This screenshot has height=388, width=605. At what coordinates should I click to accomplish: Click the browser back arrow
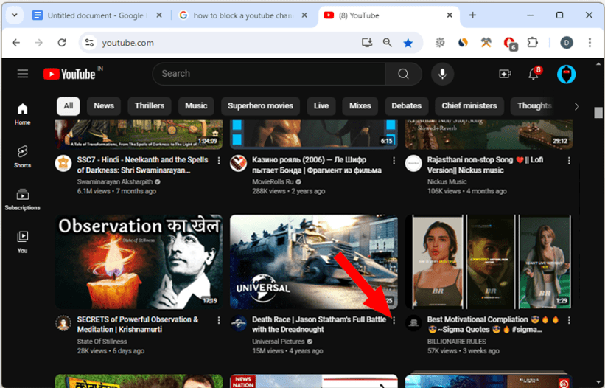[15, 43]
